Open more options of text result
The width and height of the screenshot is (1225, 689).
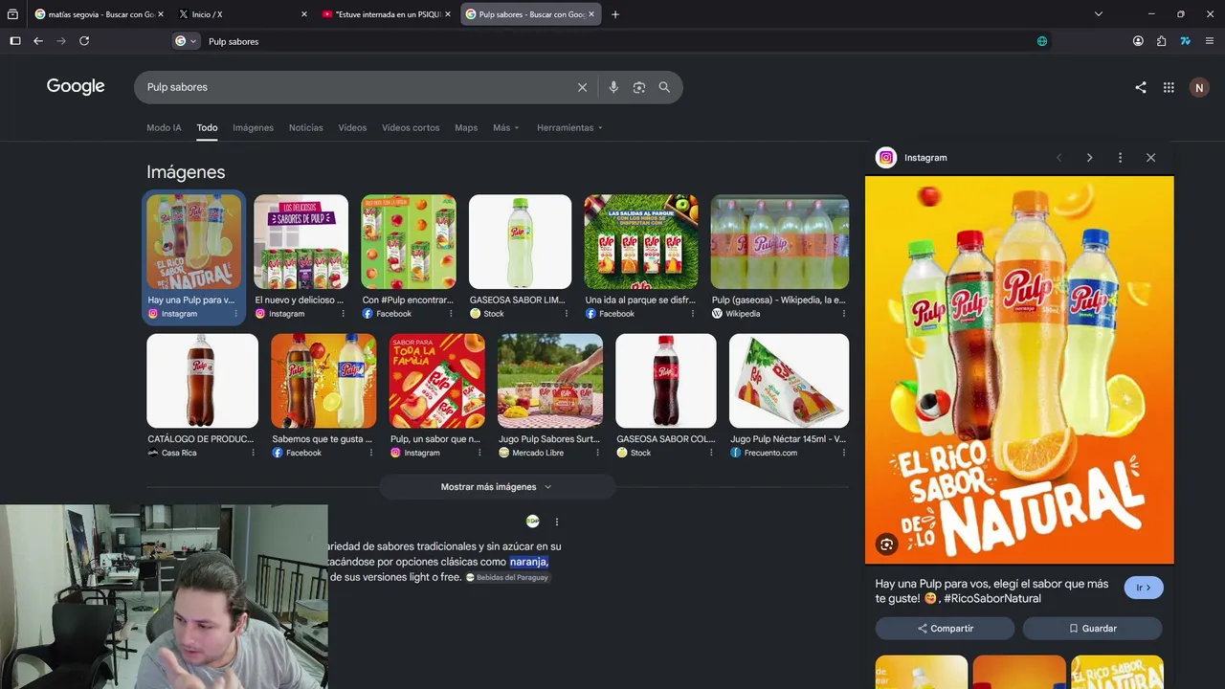click(556, 522)
